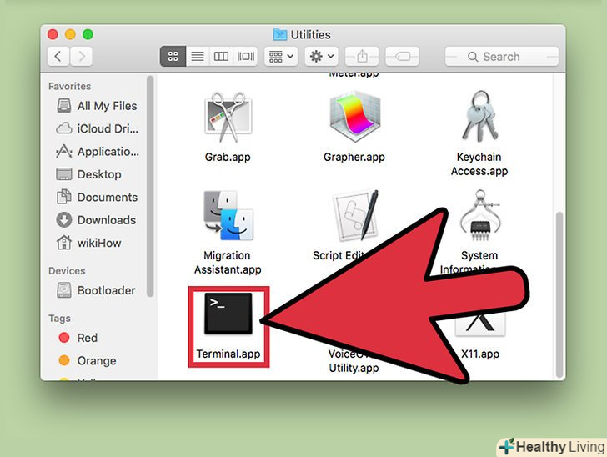Close the Utilities window
Image resolution: width=607 pixels, height=457 pixels.
coord(53,34)
